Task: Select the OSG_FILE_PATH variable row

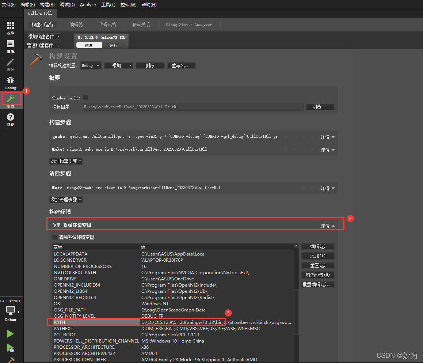Action: point(173,310)
